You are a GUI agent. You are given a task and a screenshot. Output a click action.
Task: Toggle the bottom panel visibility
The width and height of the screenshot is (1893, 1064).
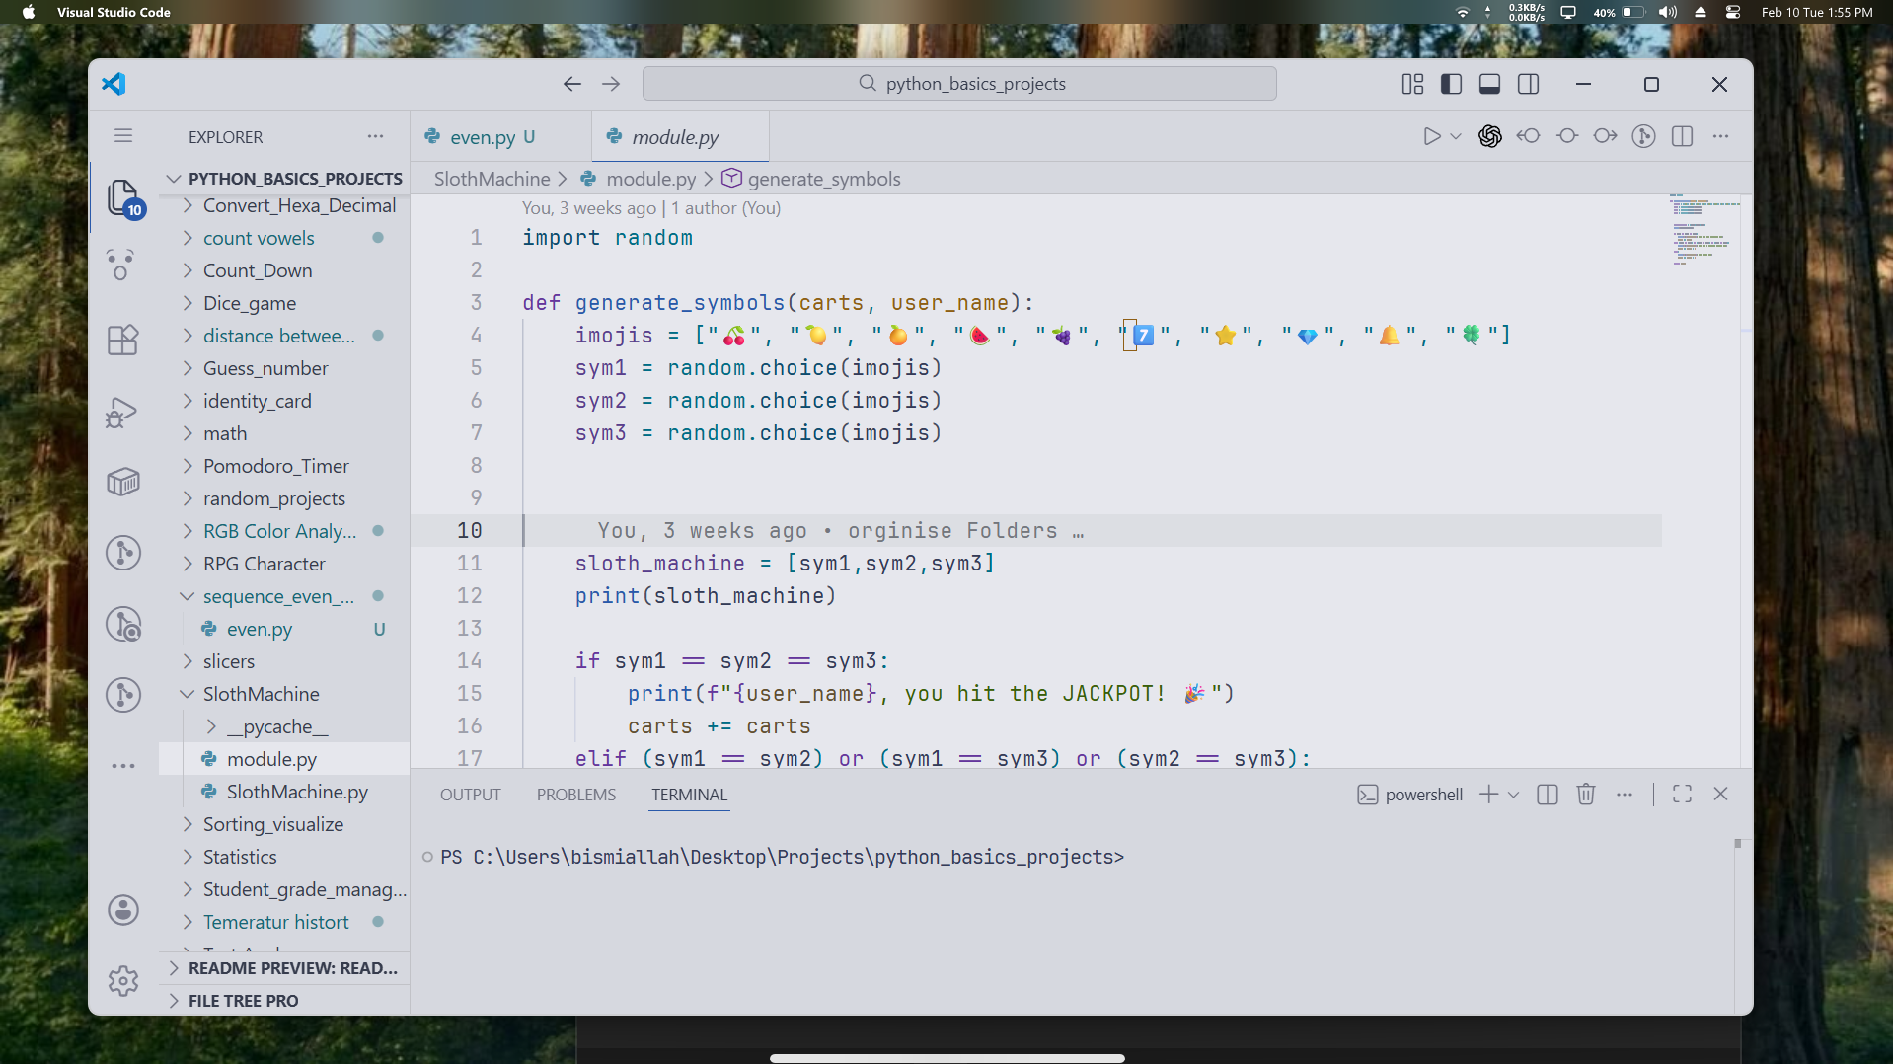[x=1490, y=84]
